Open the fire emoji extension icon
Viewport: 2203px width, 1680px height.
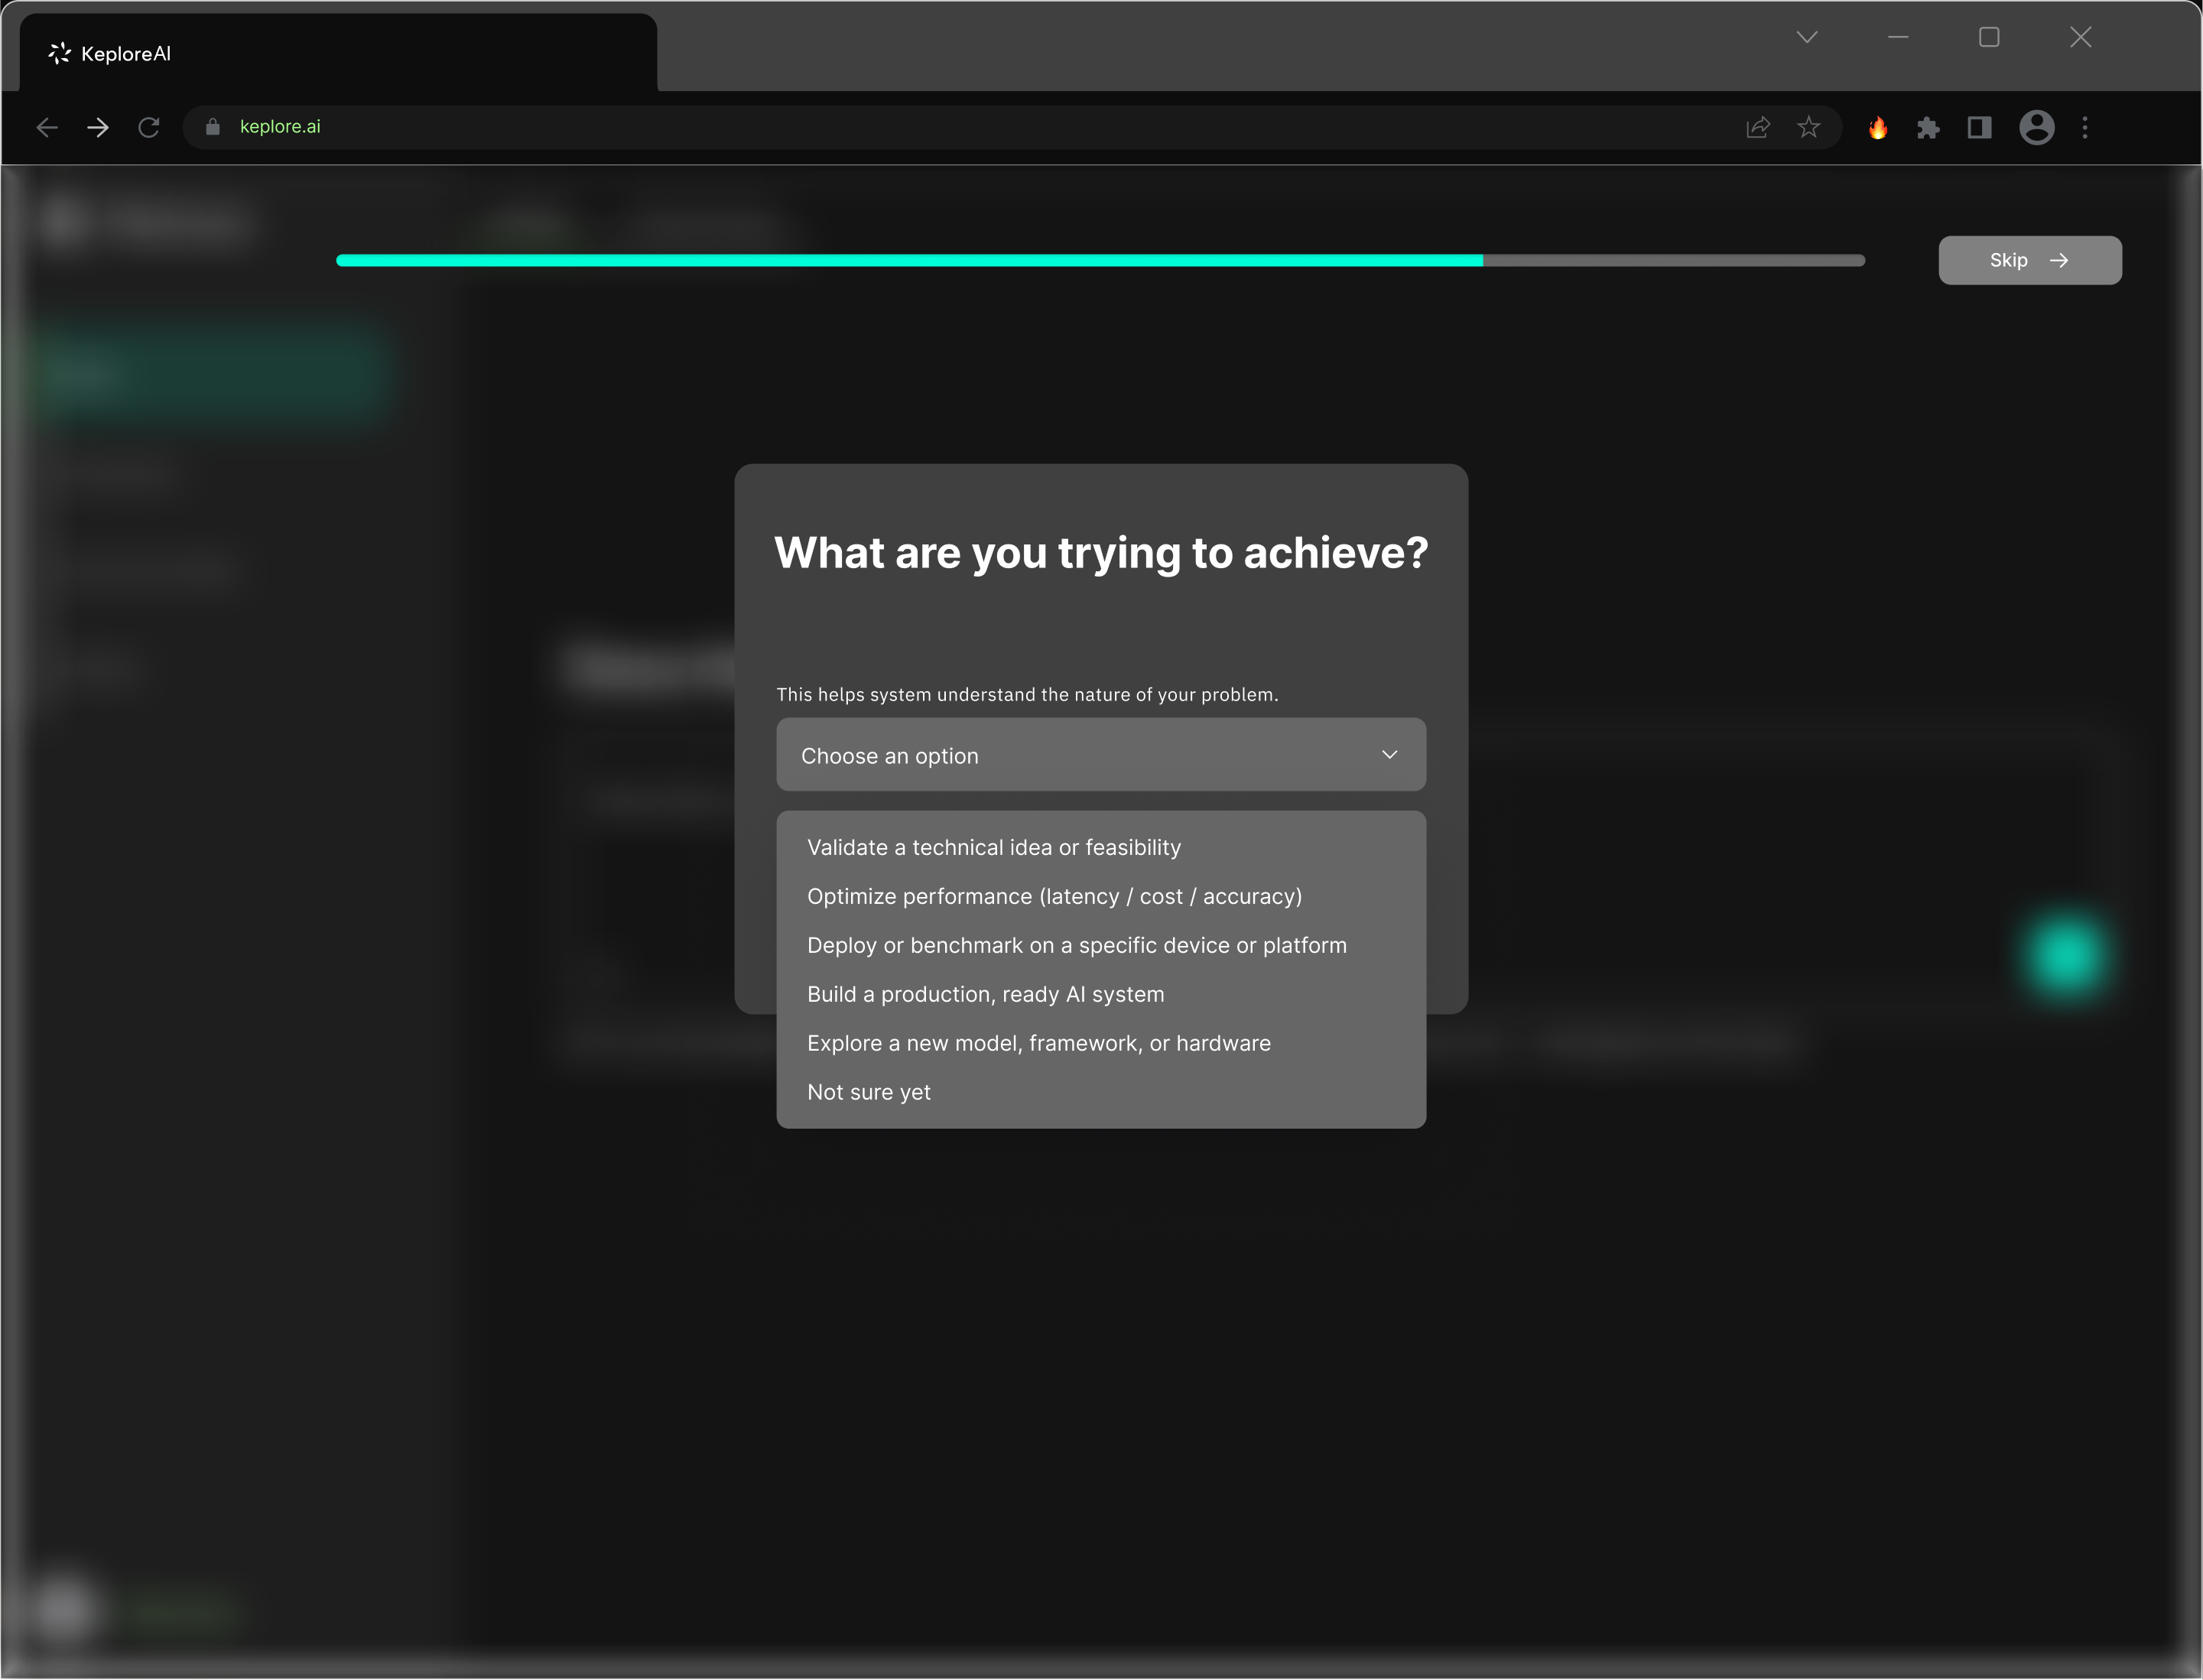pyautogui.click(x=1878, y=128)
